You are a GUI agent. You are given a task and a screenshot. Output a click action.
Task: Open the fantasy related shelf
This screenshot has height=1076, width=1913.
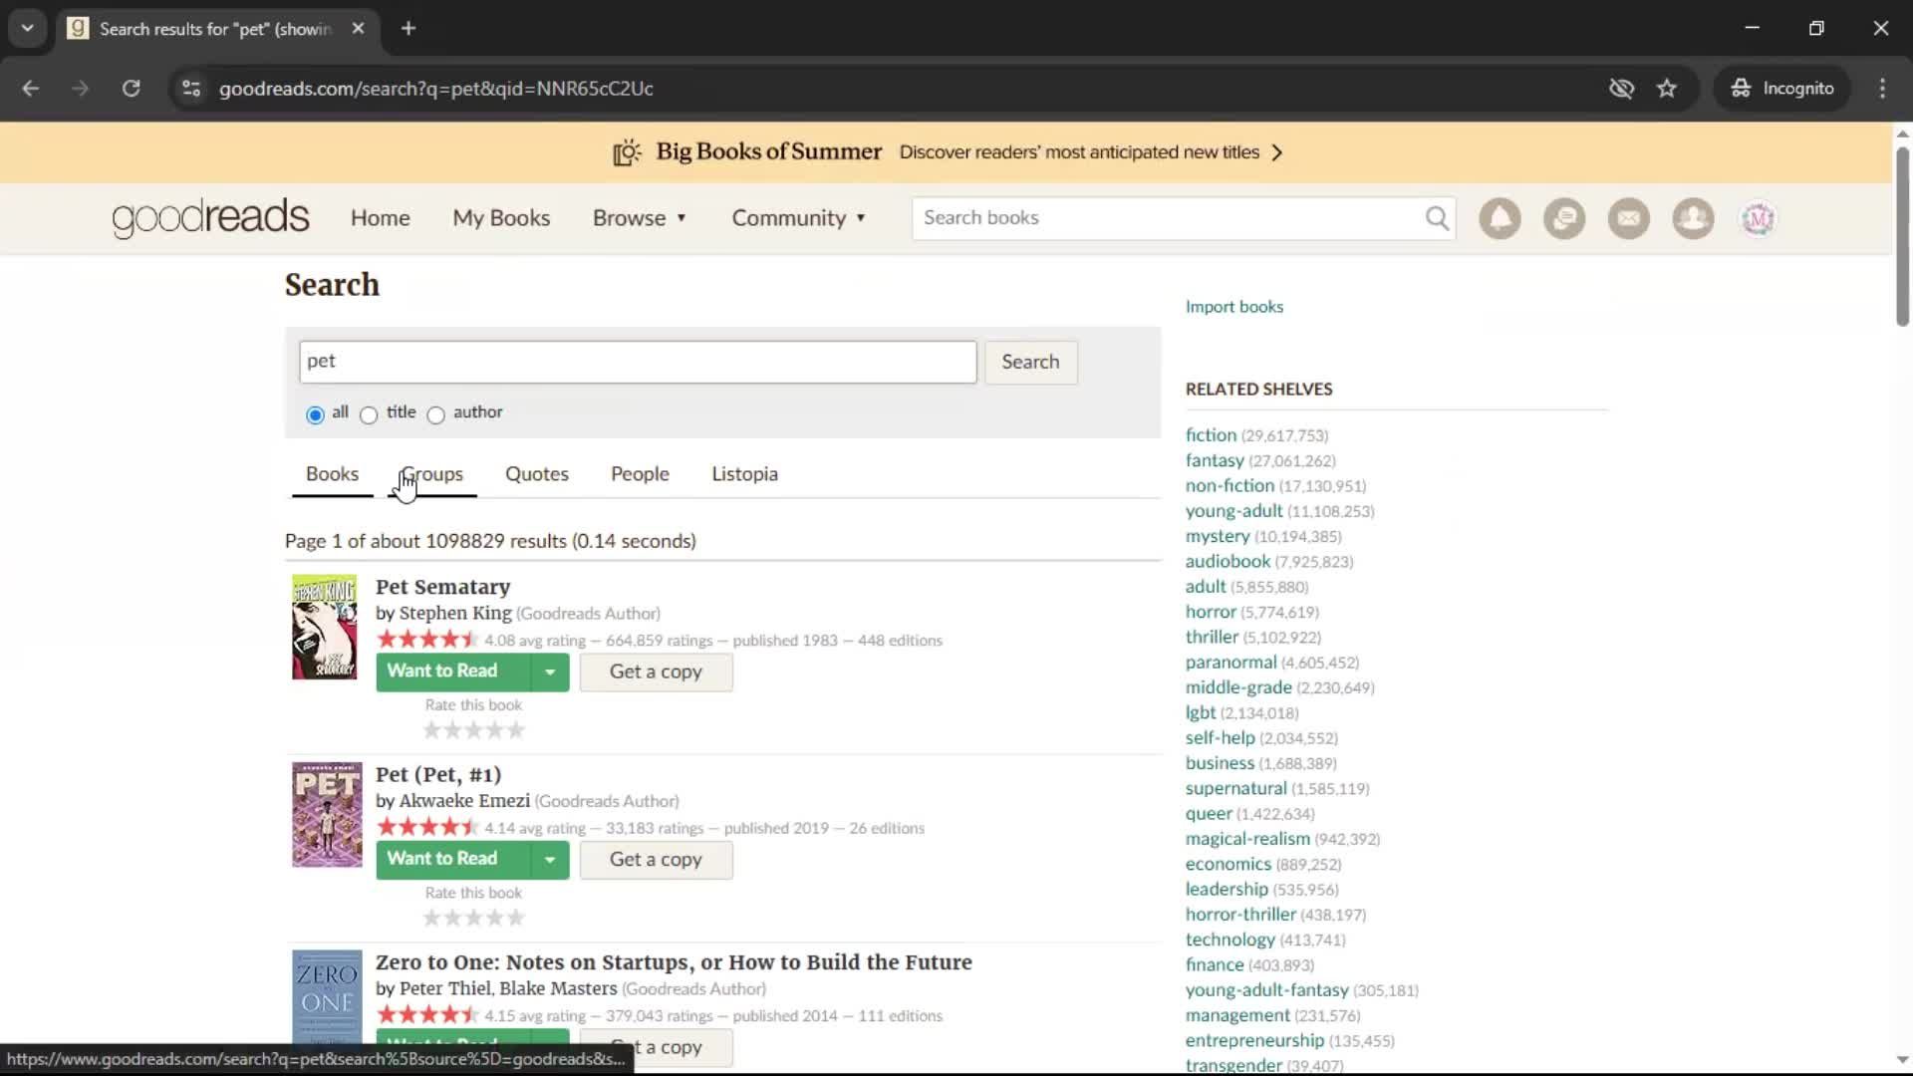(1215, 460)
